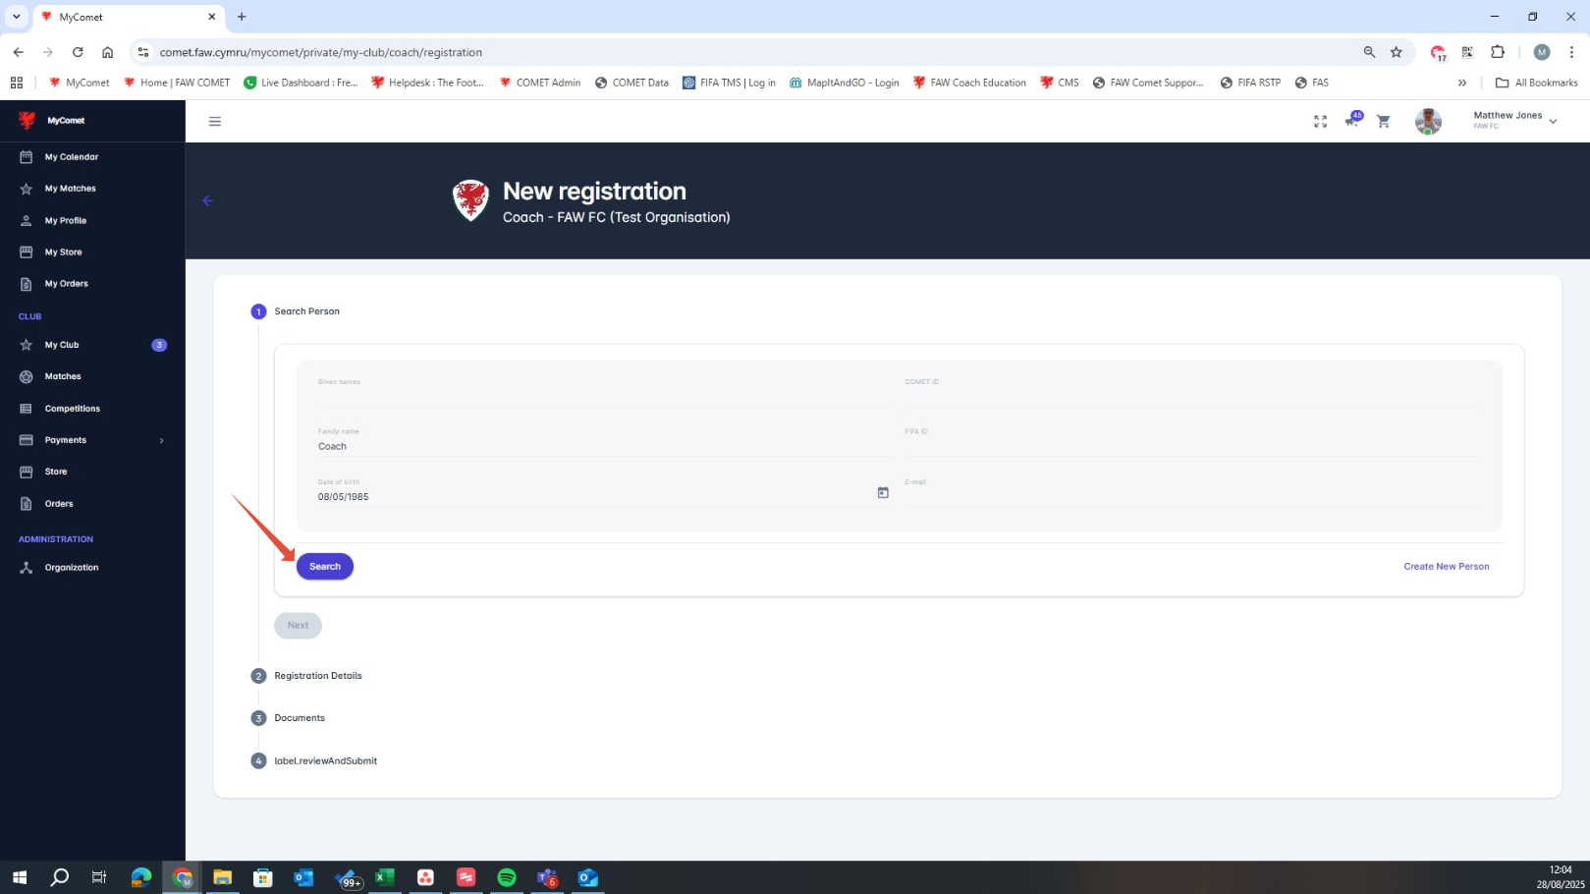
Task: Open File Explorer from the taskbar
Action: click(222, 877)
